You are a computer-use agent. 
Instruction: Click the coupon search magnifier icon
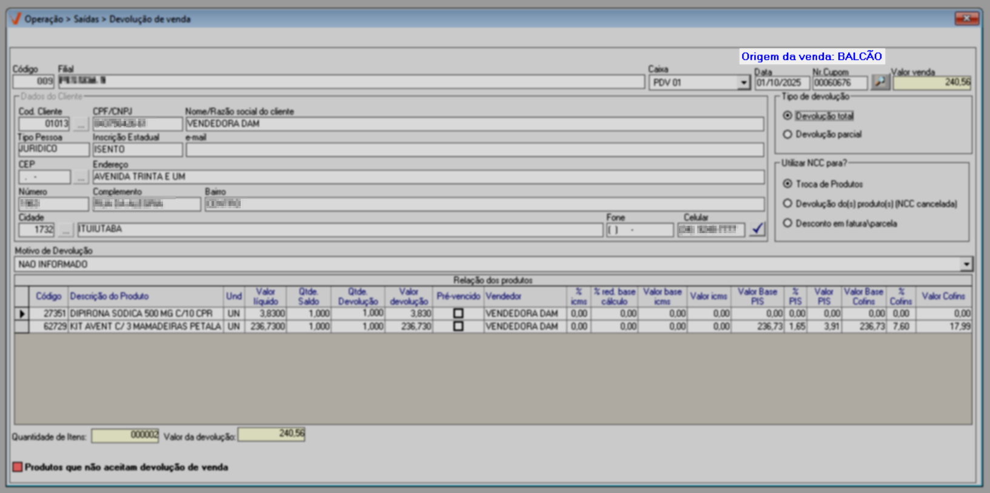click(x=880, y=82)
